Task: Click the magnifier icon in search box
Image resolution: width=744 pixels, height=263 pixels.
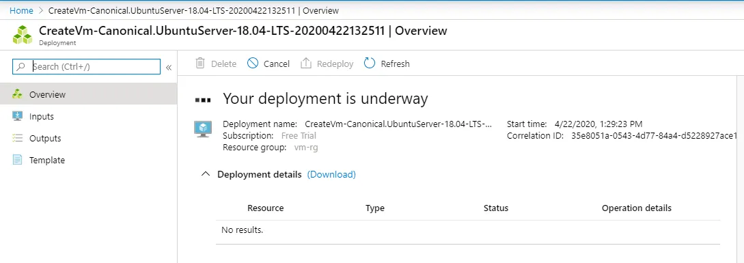Action: click(x=21, y=66)
